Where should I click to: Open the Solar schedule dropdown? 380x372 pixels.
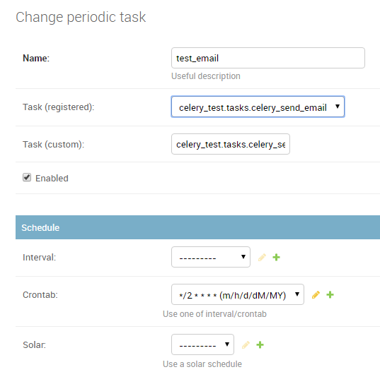pos(202,344)
